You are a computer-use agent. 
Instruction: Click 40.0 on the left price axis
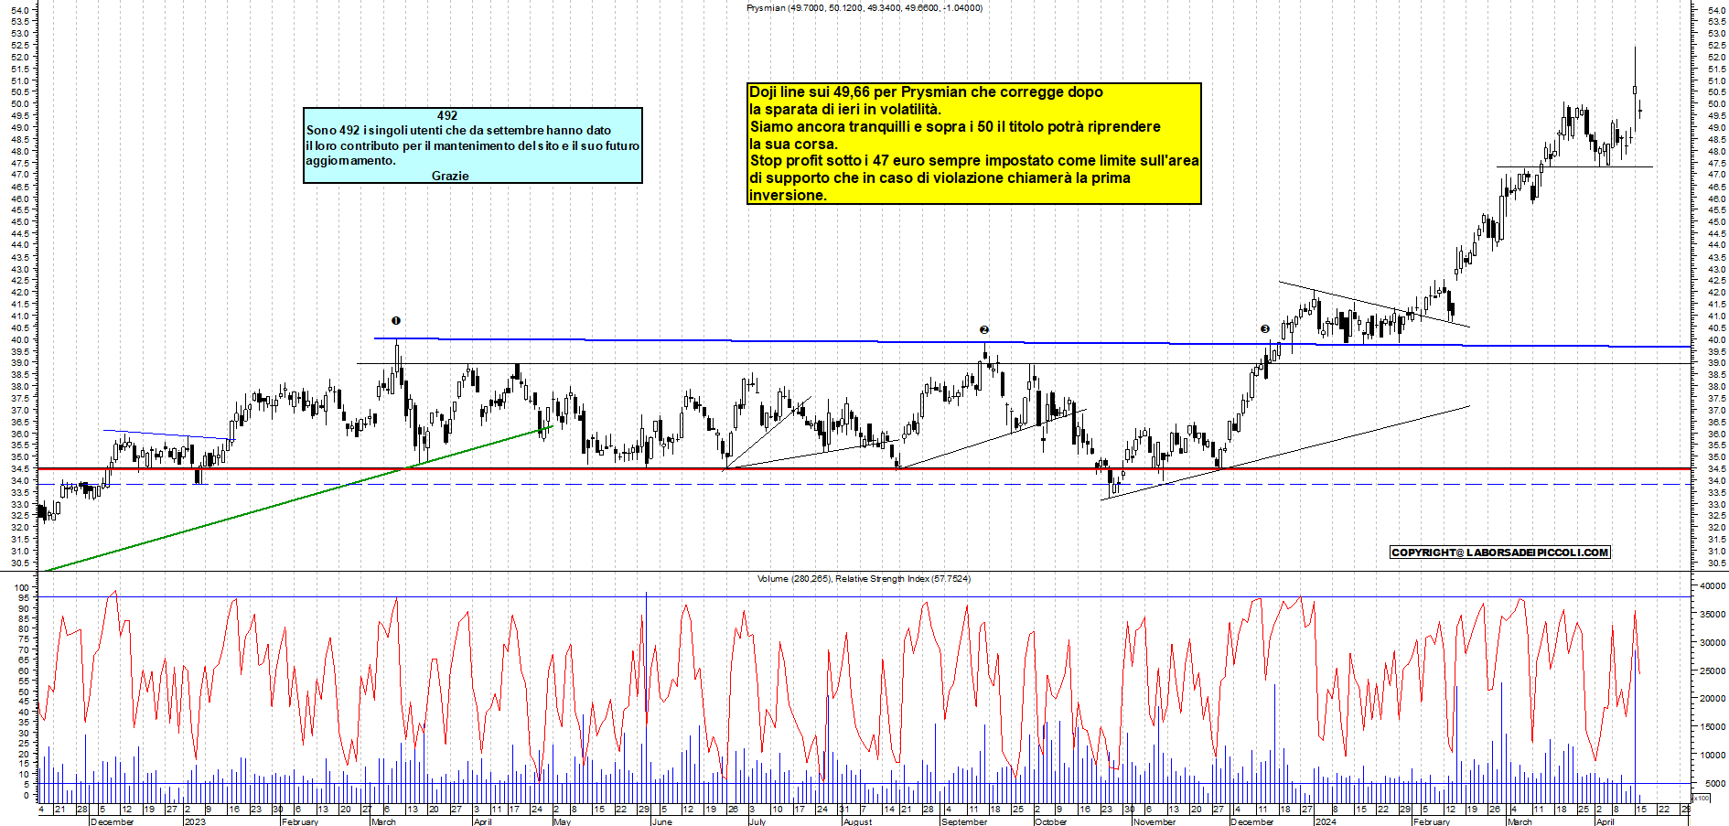(x=22, y=339)
